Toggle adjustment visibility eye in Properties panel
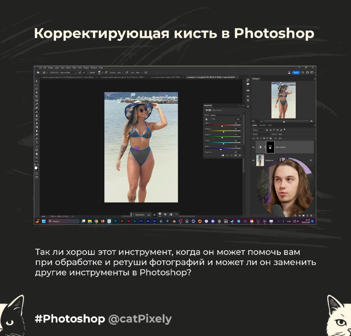 236,155
